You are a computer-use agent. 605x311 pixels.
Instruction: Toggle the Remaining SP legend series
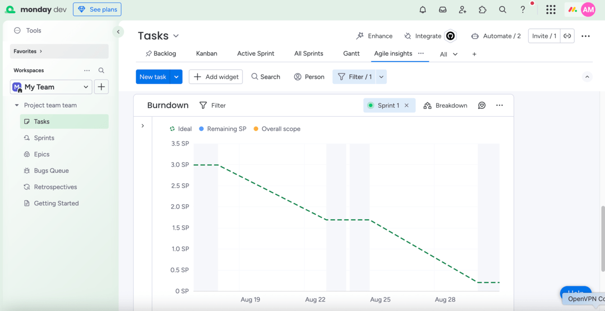click(222, 128)
